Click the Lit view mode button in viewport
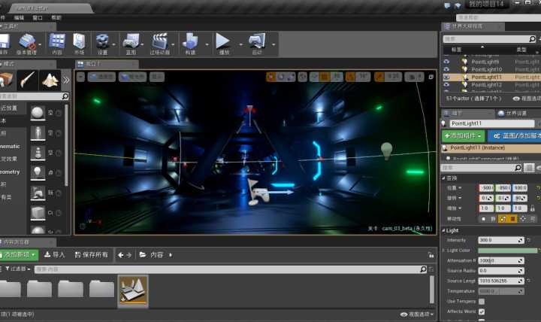Viewport: 541px width, 322px height. point(132,77)
